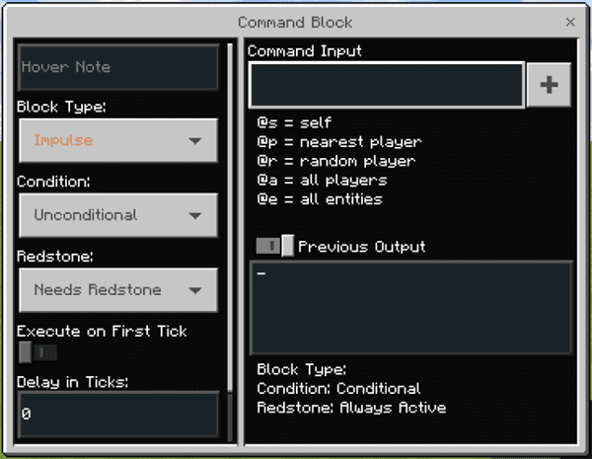The height and width of the screenshot is (459, 592).
Task: Click the plus button beside Command Input
Action: click(549, 85)
